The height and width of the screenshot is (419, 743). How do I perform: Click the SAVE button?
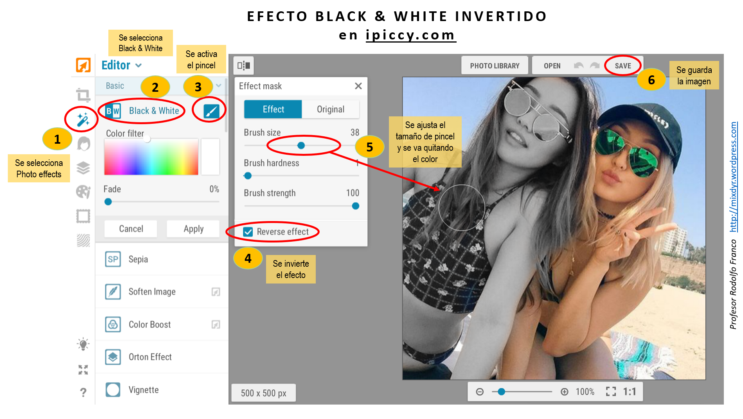pyautogui.click(x=622, y=66)
